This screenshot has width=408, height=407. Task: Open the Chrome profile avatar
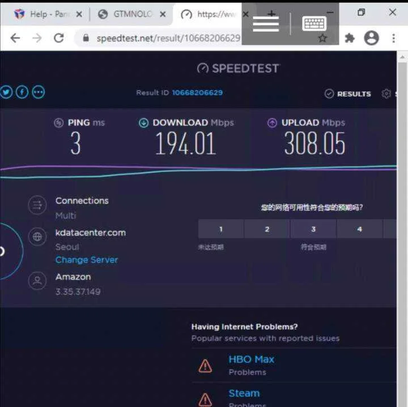click(371, 38)
